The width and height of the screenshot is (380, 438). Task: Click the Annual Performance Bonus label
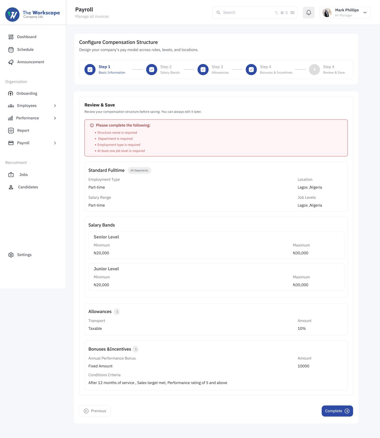click(x=112, y=358)
